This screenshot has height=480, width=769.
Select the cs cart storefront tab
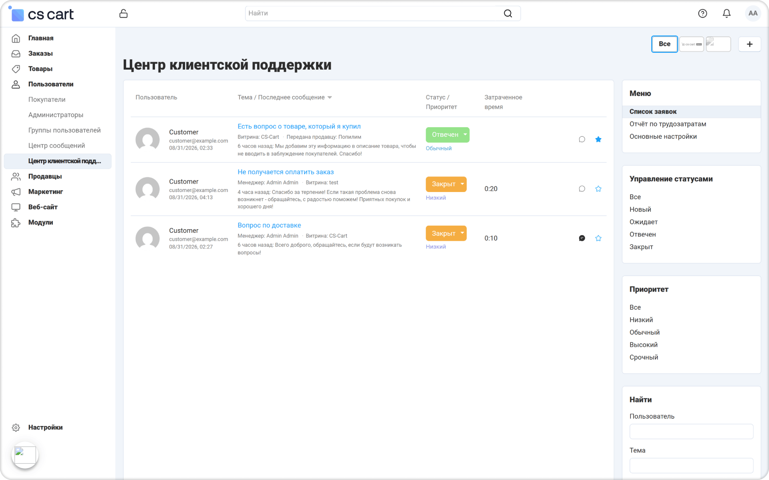pos(691,44)
